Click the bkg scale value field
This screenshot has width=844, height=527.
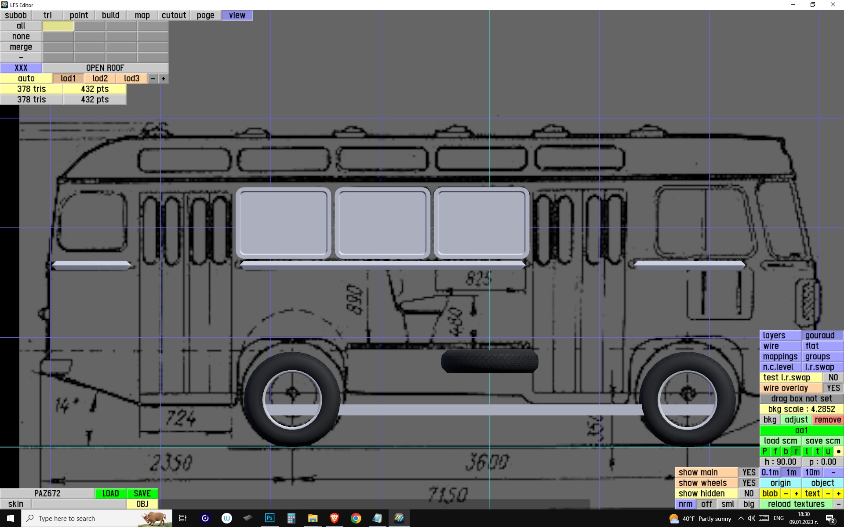point(801,409)
